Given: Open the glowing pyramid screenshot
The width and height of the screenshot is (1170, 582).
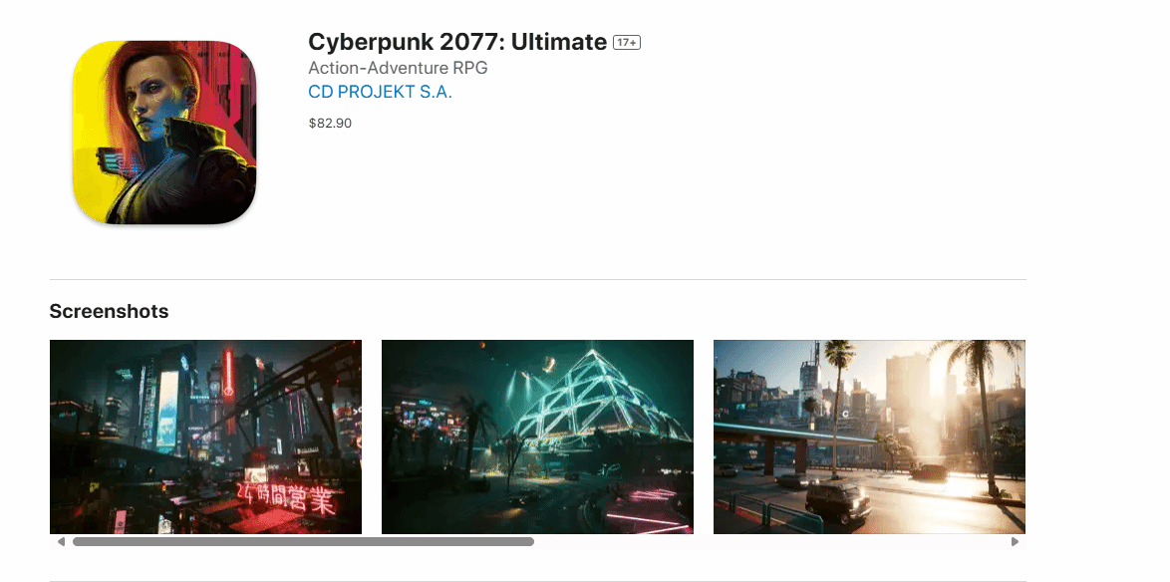Looking at the screenshot, I should 537,436.
